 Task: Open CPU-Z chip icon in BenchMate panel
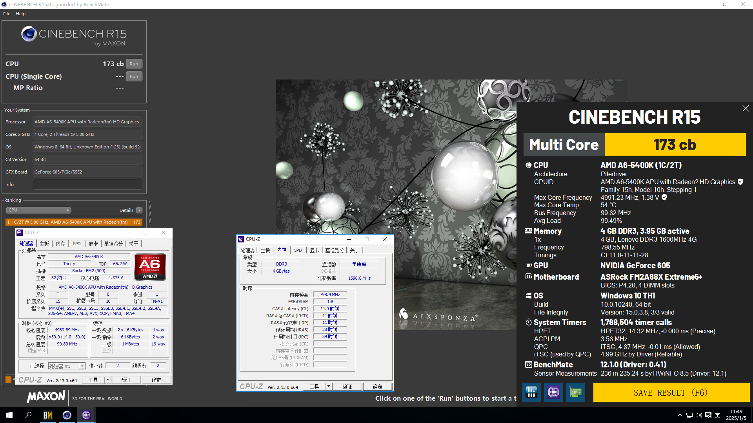553,392
